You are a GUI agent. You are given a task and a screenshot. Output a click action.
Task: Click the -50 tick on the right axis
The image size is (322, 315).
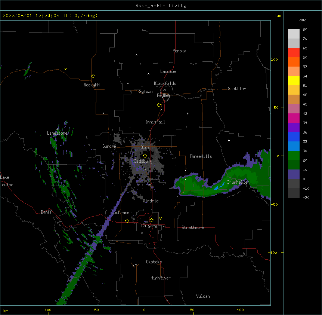274,204
